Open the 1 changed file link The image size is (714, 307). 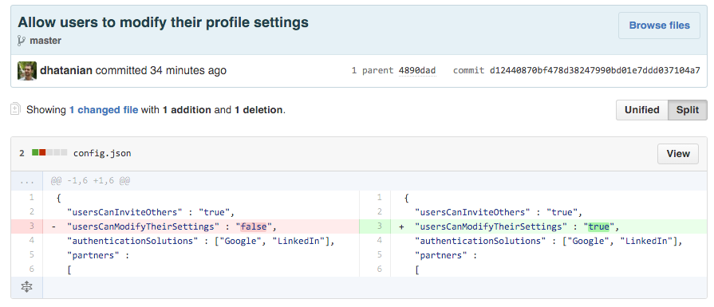104,109
